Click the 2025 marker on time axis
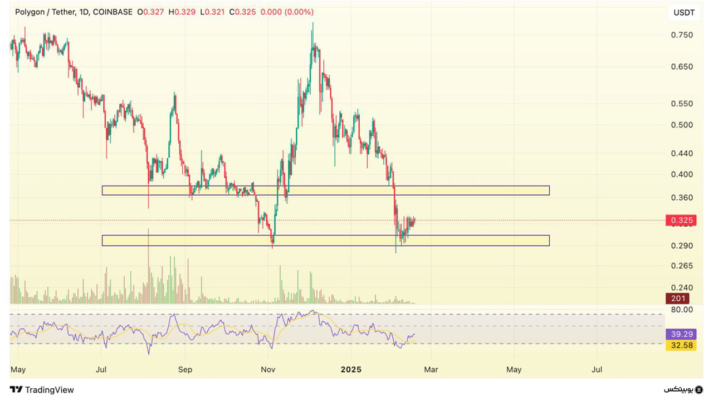This screenshot has width=713, height=401. tap(351, 369)
